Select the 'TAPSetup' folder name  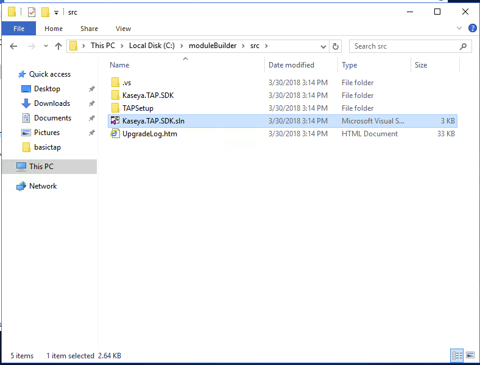coord(138,108)
